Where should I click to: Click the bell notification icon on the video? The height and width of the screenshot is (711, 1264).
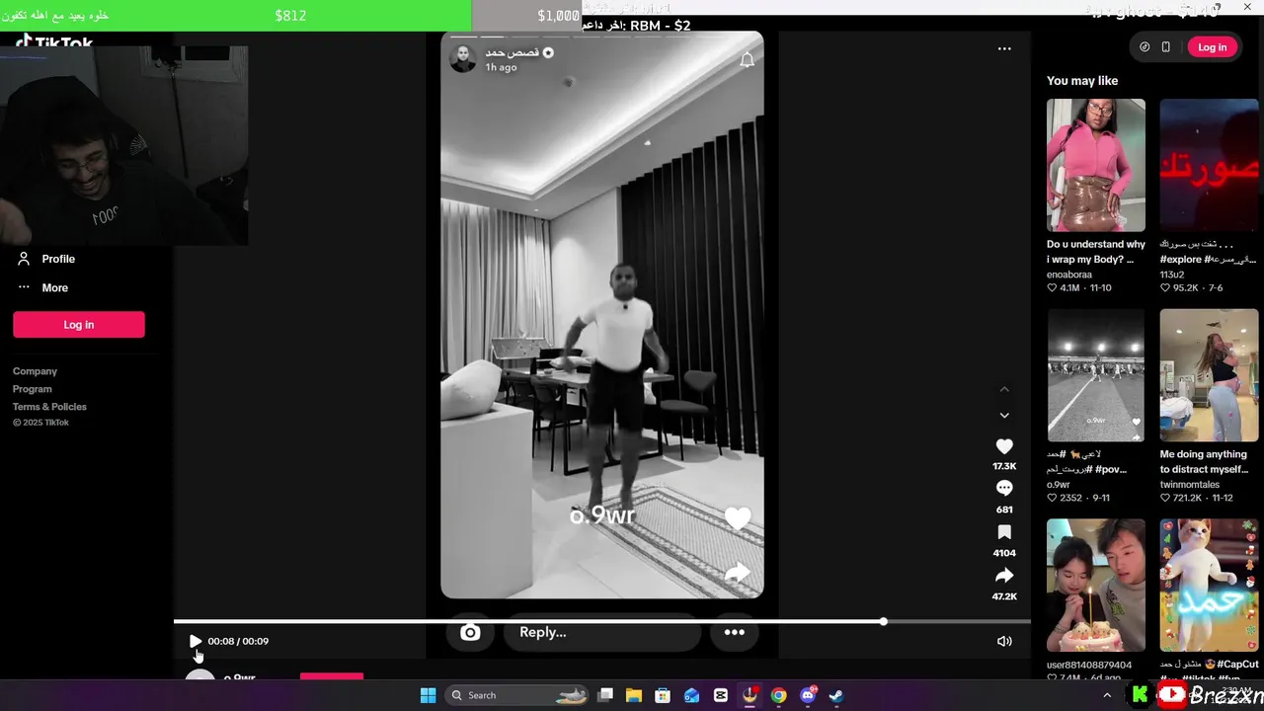748,60
